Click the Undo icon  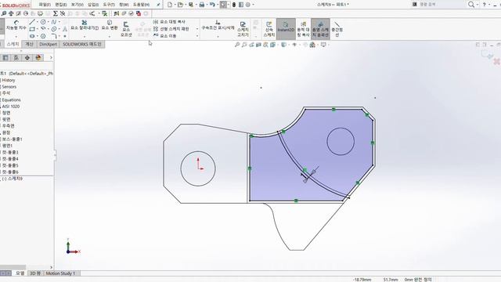212,5
